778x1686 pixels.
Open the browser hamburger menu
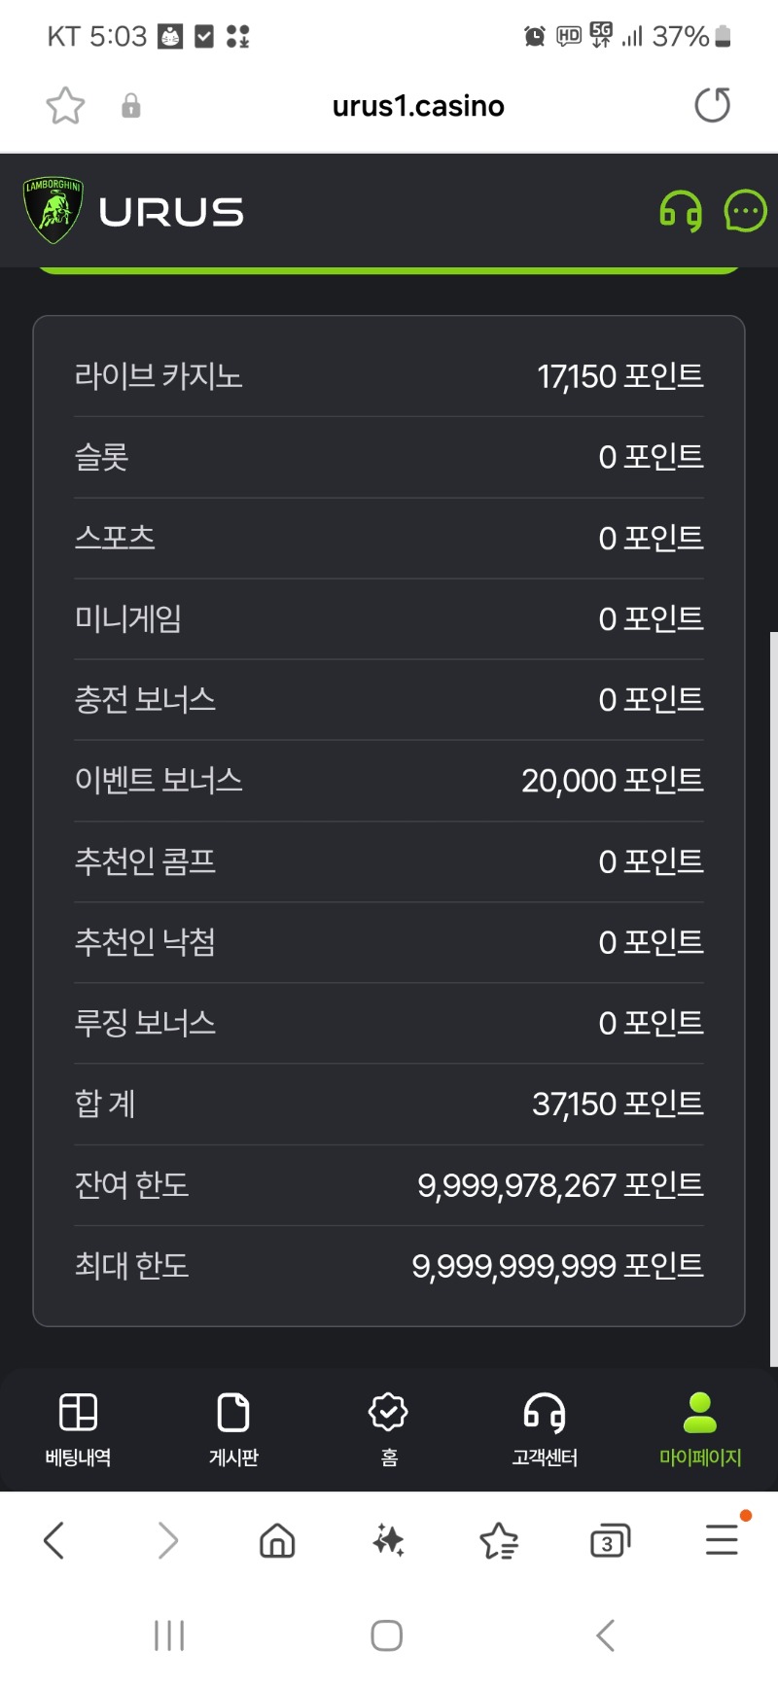click(x=722, y=1540)
